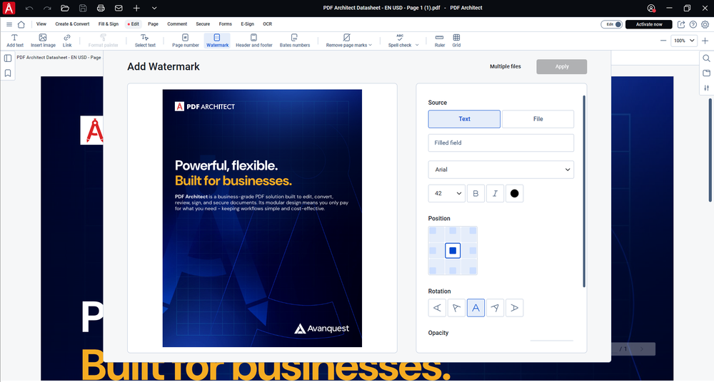The height and width of the screenshot is (382, 714).
Task: Click the share icon near Activate now
Action: 681,24
